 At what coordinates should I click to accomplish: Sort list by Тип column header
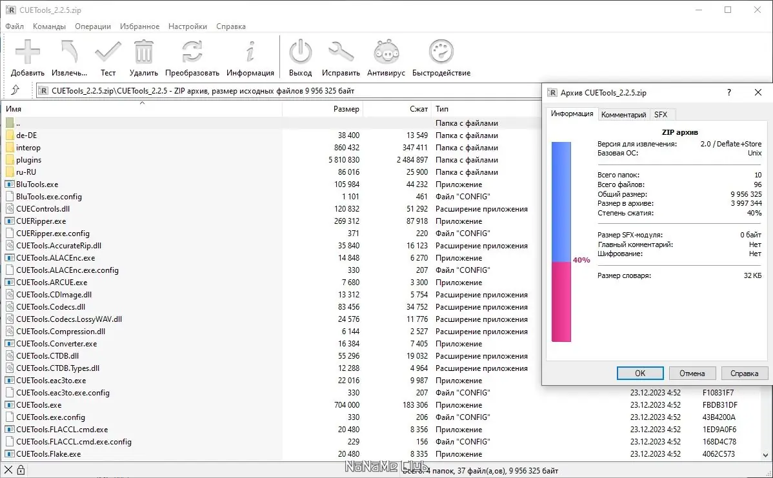pyautogui.click(x=487, y=108)
